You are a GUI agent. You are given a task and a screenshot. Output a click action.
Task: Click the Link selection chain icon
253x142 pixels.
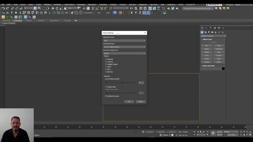12,8
